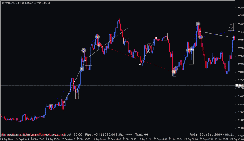This screenshot has height=141, width=244.
Task: Click the 1.5976 price axis label
Action: [240, 80]
